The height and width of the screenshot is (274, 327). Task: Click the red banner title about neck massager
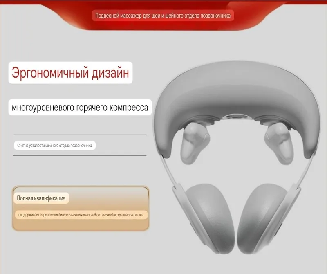point(163,16)
